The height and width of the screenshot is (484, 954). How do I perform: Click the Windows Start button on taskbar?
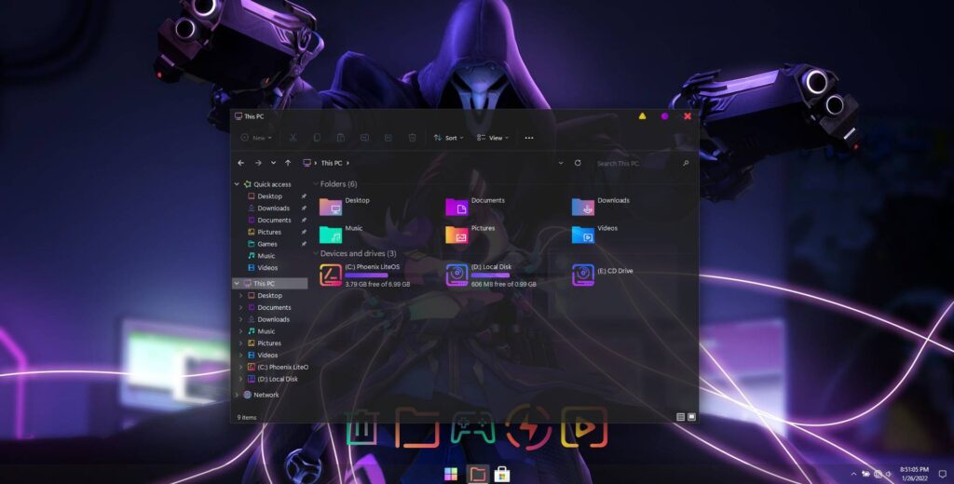[451, 474]
